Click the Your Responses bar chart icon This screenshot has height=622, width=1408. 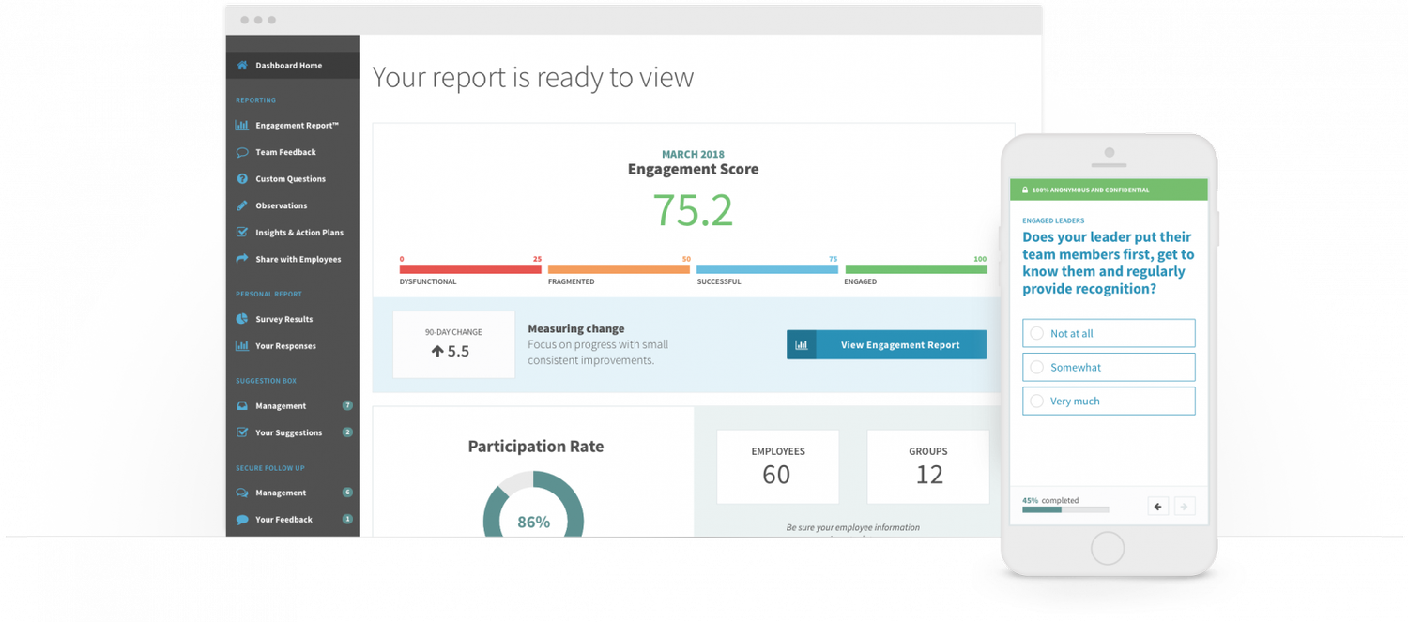coord(242,346)
